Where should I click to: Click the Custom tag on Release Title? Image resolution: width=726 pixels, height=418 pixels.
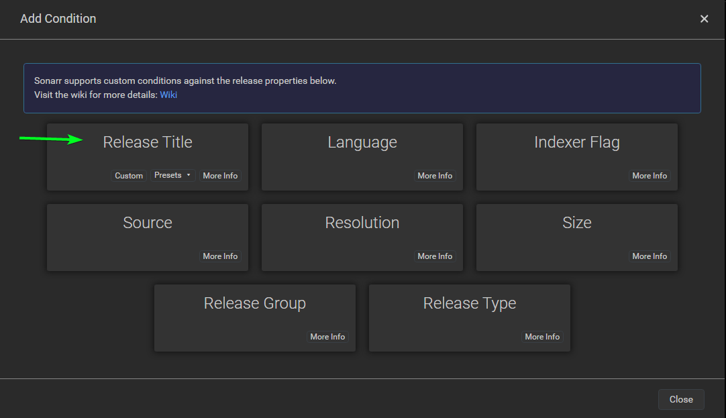click(128, 175)
